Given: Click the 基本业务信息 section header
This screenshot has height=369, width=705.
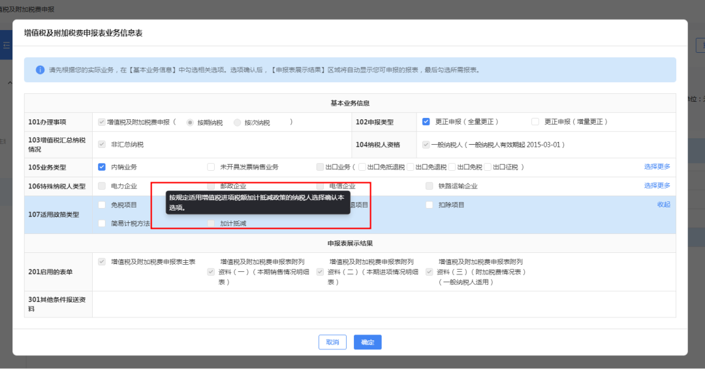Looking at the screenshot, I should coord(350,103).
